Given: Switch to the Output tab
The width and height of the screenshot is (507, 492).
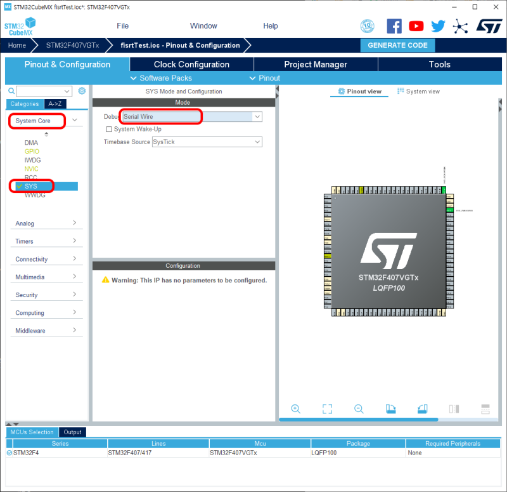Looking at the screenshot, I should 72,432.
